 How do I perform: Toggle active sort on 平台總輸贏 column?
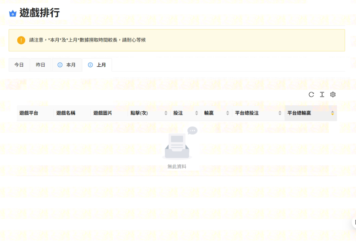click(332, 113)
